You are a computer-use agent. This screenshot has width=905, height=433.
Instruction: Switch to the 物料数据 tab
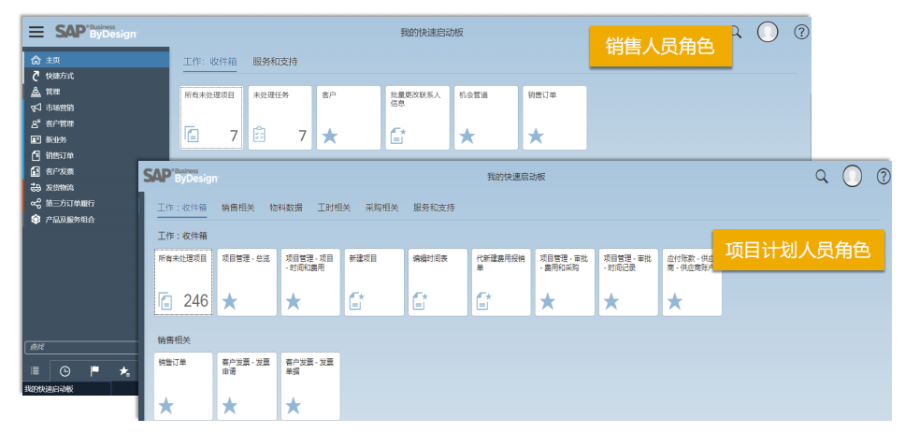(285, 208)
